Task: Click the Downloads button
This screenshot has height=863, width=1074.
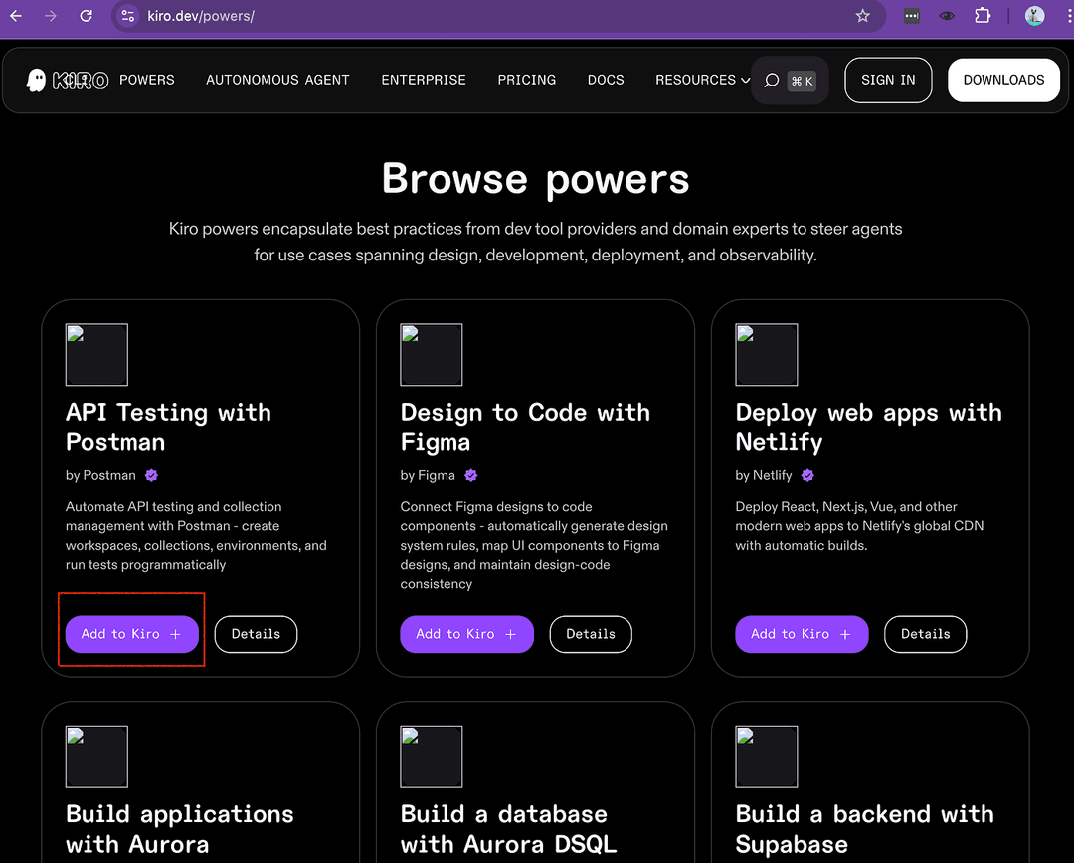Action: (1003, 81)
